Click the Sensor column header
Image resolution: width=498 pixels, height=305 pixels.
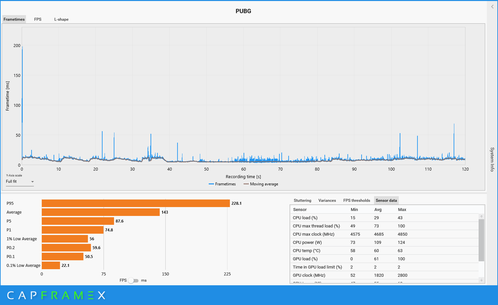300,210
